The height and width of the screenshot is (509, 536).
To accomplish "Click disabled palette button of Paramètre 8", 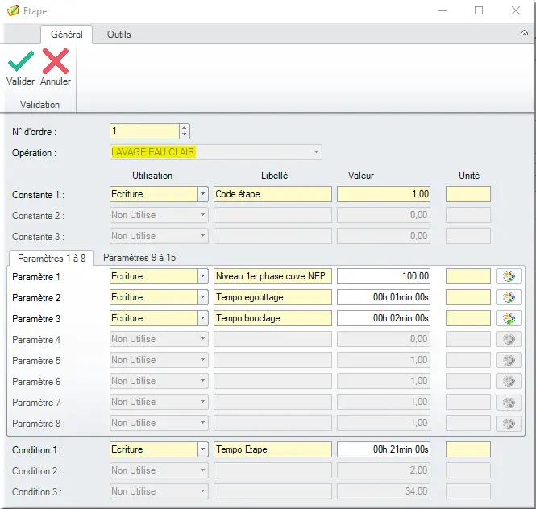I will tap(509, 424).
